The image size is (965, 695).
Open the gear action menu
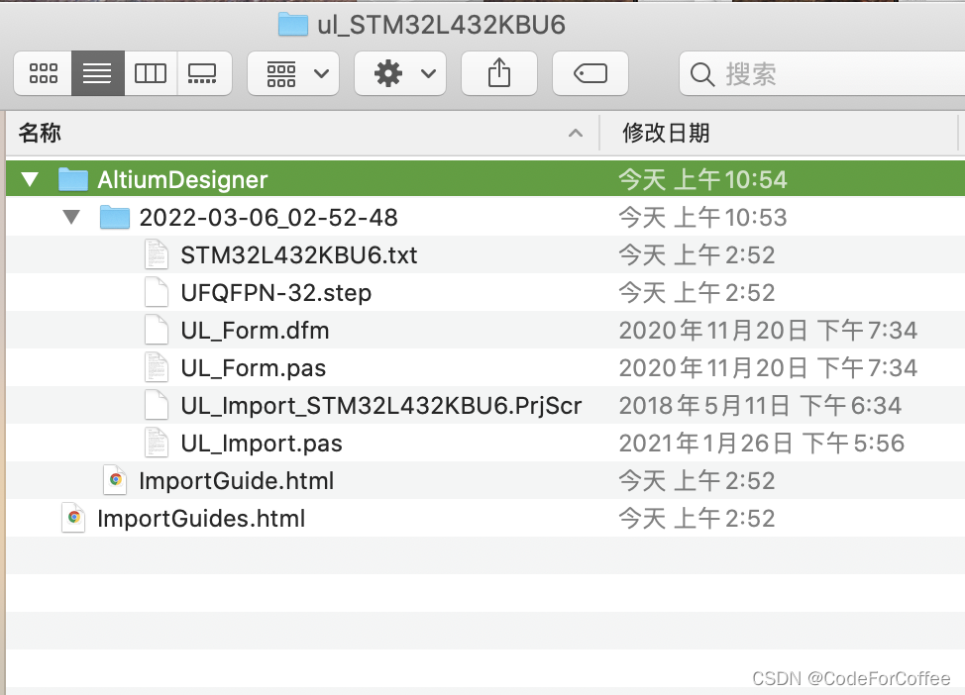coord(400,74)
